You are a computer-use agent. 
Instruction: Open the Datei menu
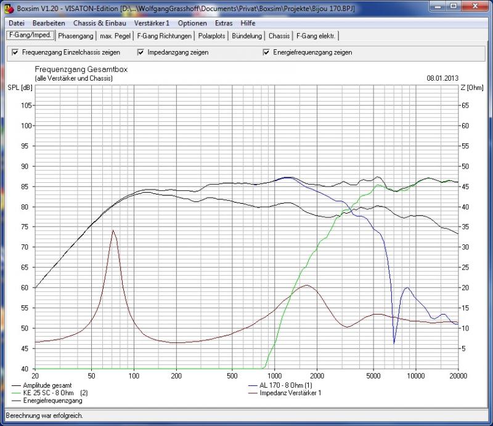click(17, 23)
